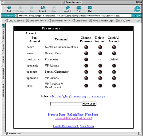Open the Scrapbook side tab

(x=3, y=73)
